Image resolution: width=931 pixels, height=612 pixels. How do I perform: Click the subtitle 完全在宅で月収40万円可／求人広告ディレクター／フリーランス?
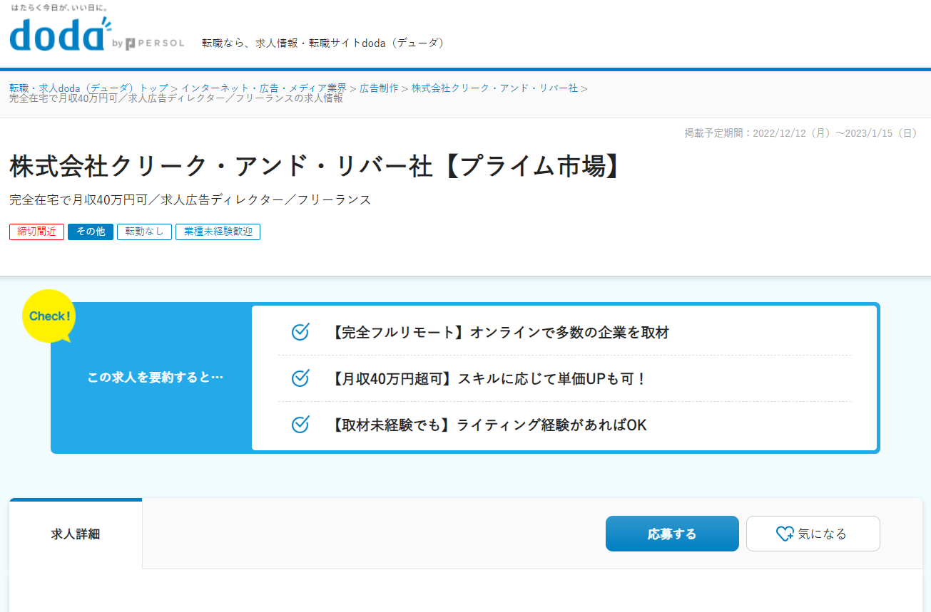click(190, 199)
